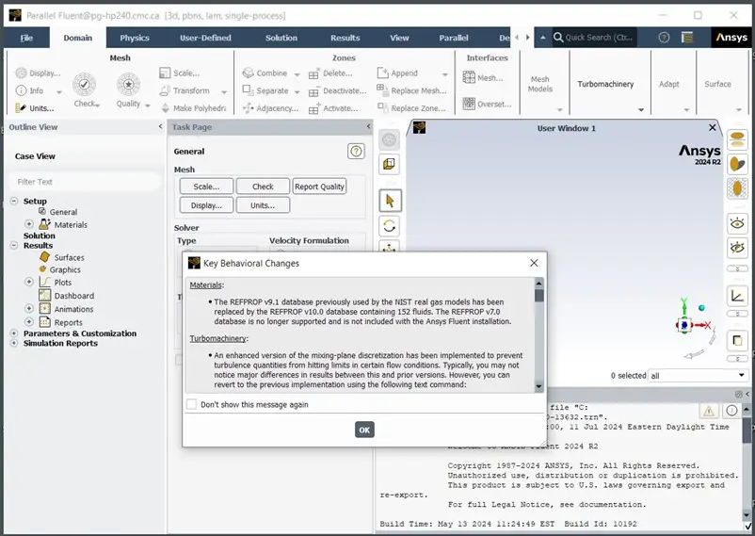Select the arrow pointer tool in graphics toolbar
Viewport: 755px width, 536px height.
(390, 201)
